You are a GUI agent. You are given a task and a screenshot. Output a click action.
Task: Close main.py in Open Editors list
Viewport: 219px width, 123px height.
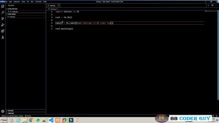[x=9, y=12]
